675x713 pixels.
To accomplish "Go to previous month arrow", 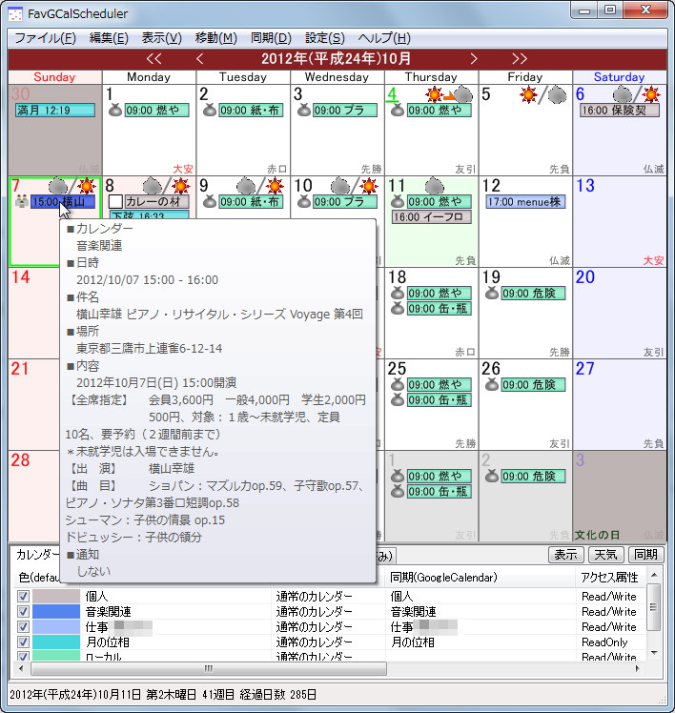I will click(199, 59).
